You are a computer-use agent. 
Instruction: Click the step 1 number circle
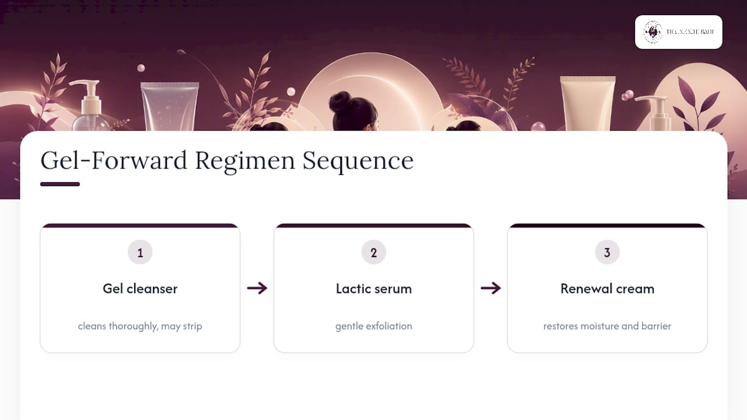(140, 253)
